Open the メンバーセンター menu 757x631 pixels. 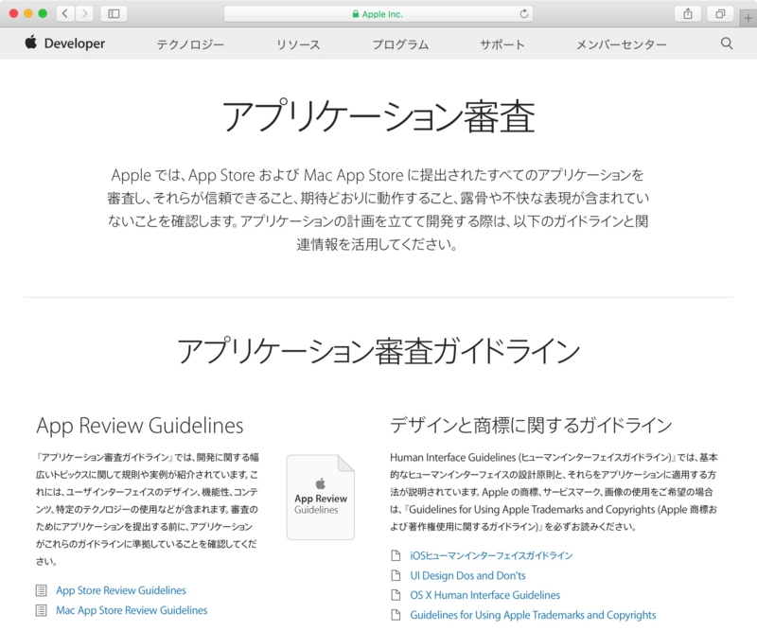[x=622, y=44]
